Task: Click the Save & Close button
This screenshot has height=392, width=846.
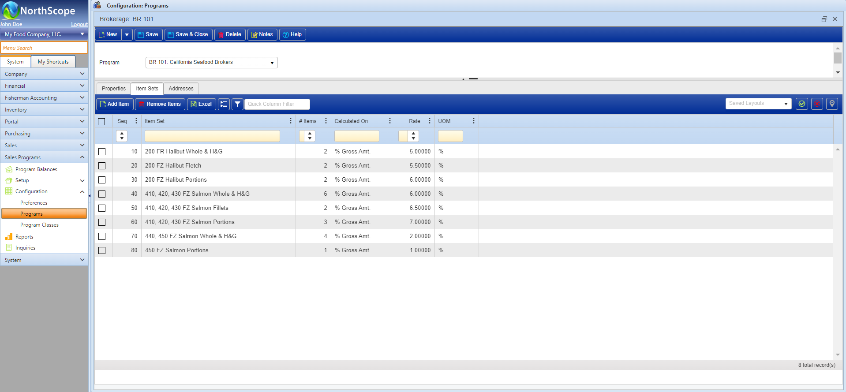Action: [188, 34]
